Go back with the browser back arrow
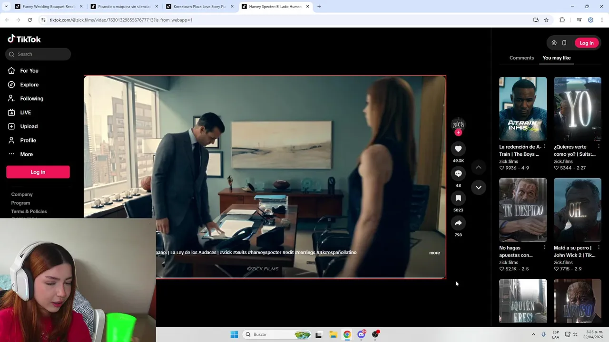The image size is (609, 342). 7,20
